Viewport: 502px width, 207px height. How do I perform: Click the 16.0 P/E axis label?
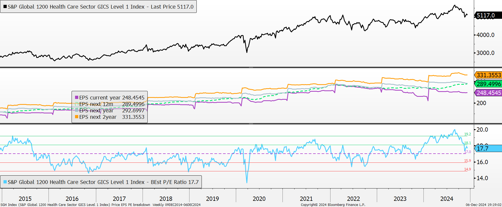(x=482, y=162)
